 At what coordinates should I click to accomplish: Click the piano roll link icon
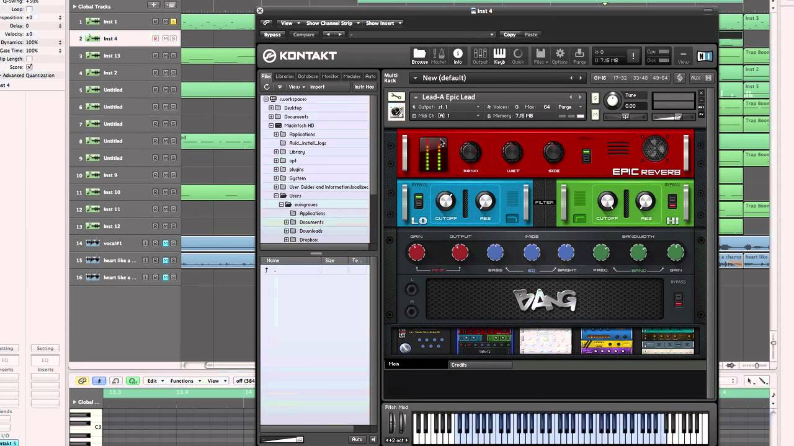tap(82, 381)
